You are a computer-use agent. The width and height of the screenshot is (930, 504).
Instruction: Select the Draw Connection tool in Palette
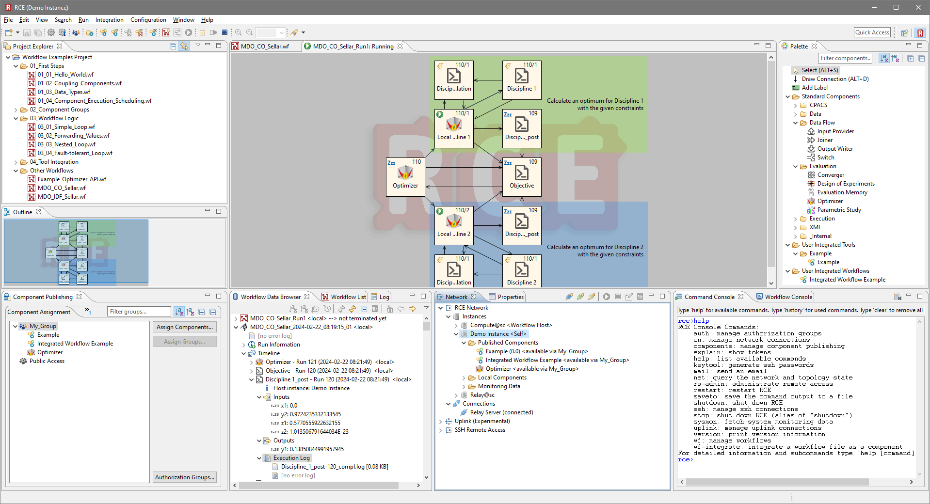pyautogui.click(x=834, y=79)
